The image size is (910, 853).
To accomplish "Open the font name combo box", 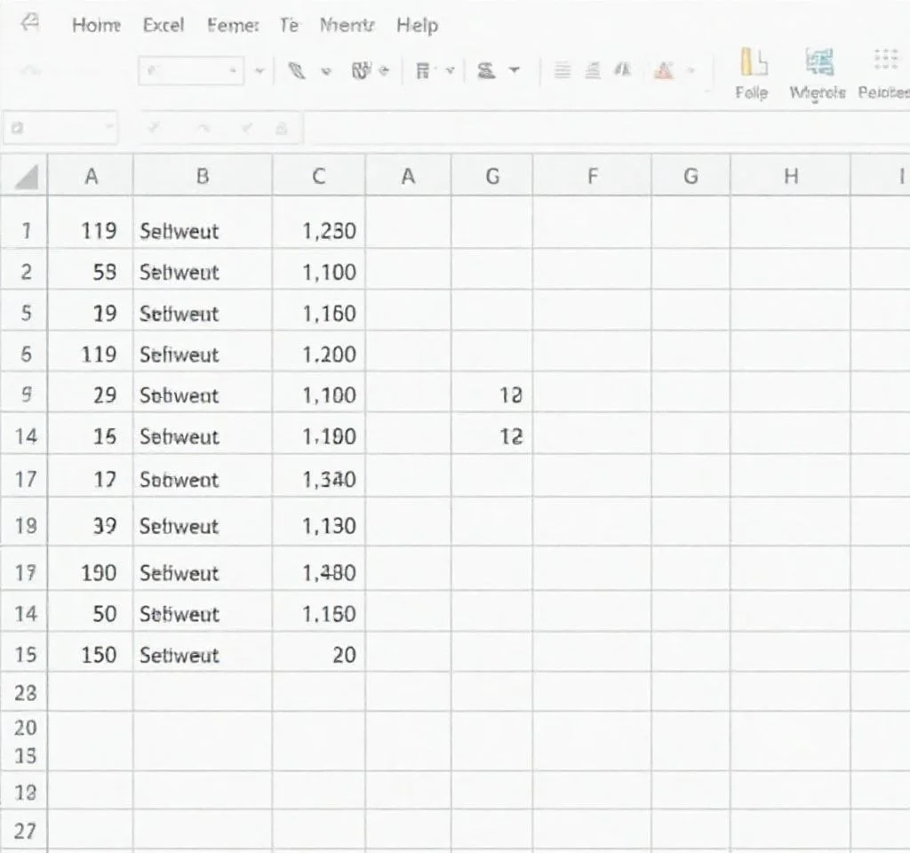I will coord(190,71).
